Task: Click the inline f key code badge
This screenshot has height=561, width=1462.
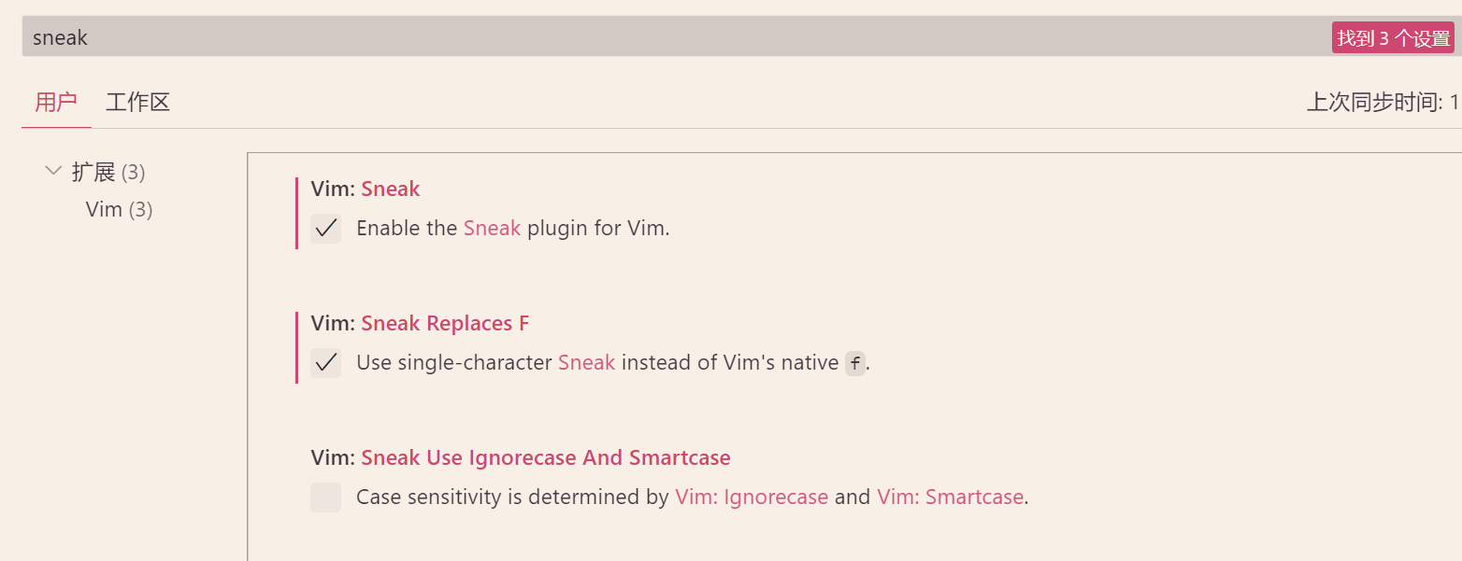Action: [854, 363]
